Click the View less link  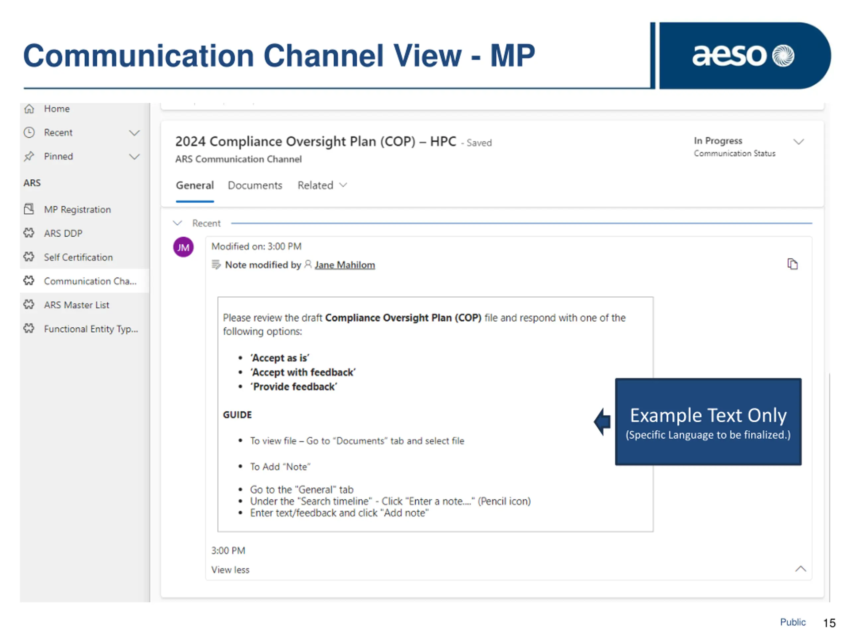230,570
